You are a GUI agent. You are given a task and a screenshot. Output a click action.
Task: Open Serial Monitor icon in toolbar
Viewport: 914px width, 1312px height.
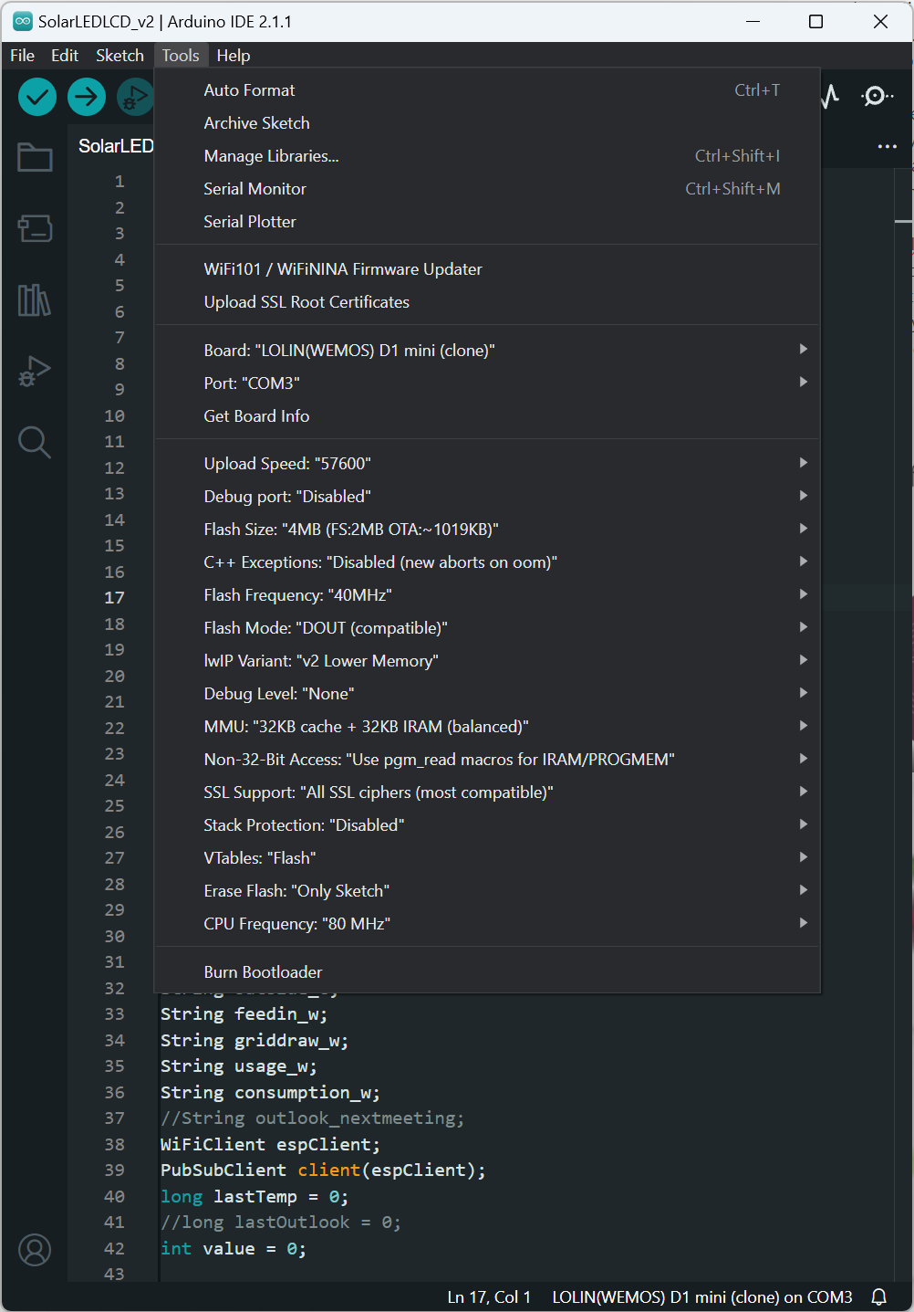(877, 96)
